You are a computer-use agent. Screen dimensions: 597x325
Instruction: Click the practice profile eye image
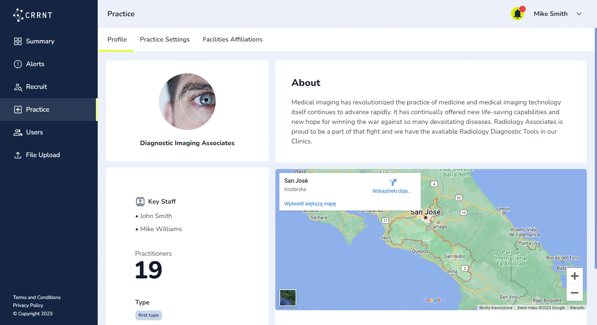point(187,101)
